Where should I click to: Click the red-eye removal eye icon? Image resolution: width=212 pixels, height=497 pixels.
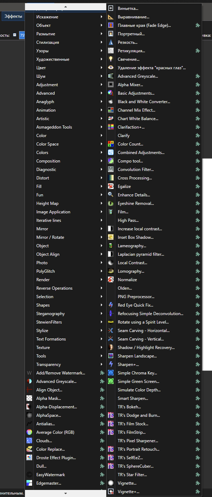tap(111, 67)
